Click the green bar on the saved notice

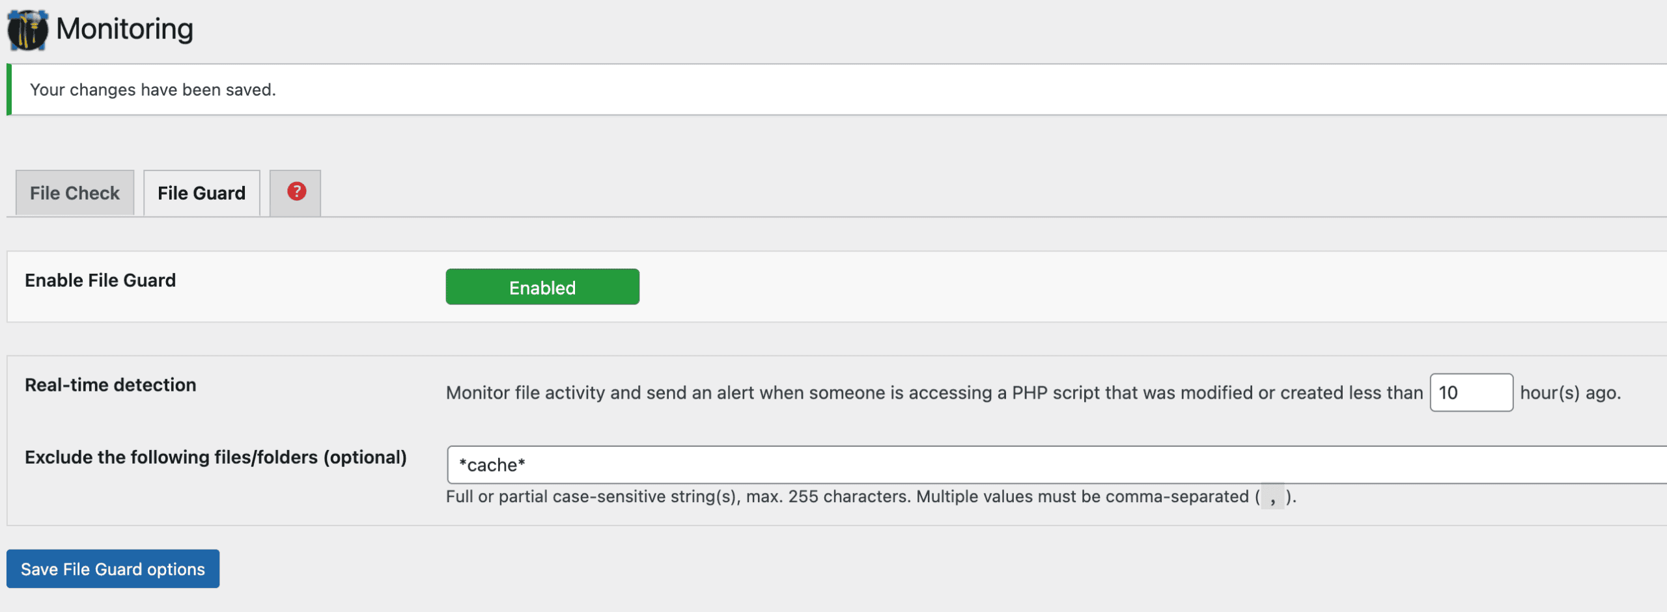[9, 90]
